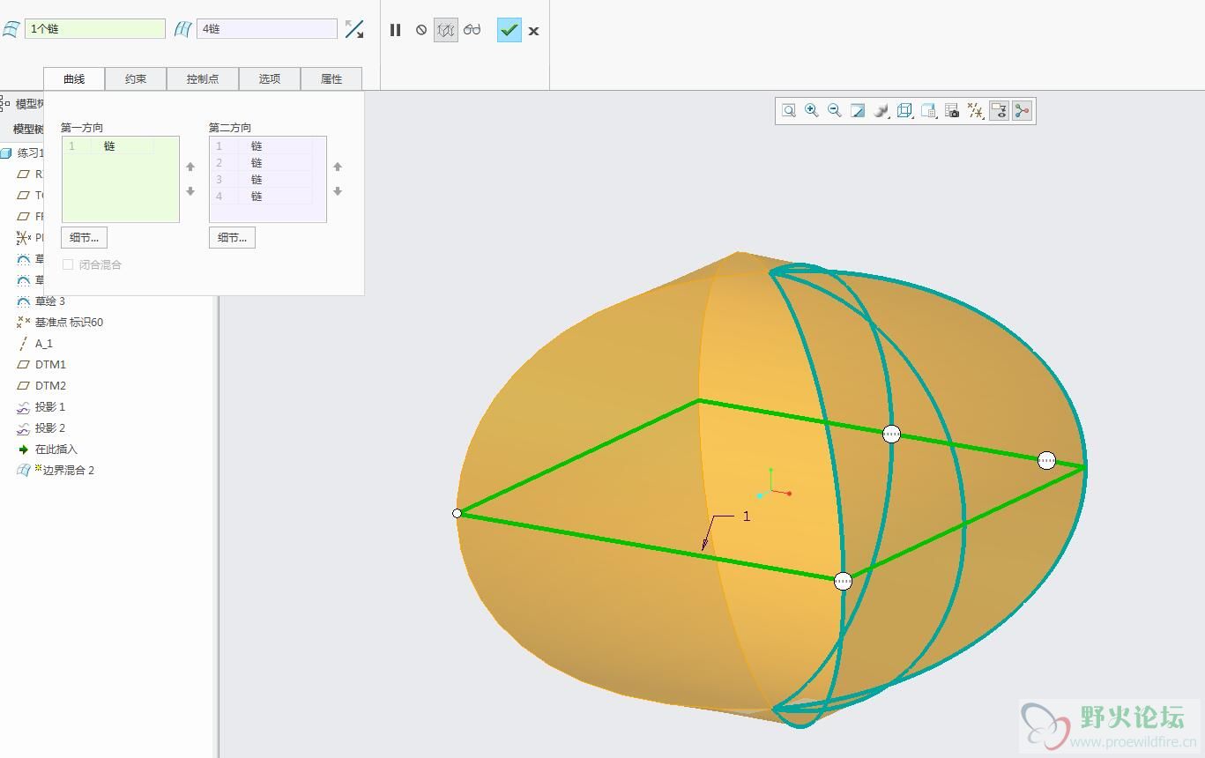
Task: Move second direction chain down
Action: pos(338,191)
